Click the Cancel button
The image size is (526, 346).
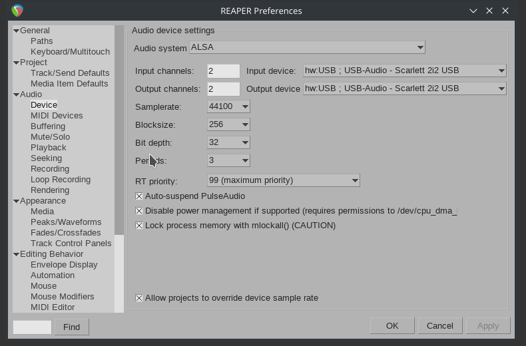click(440, 326)
